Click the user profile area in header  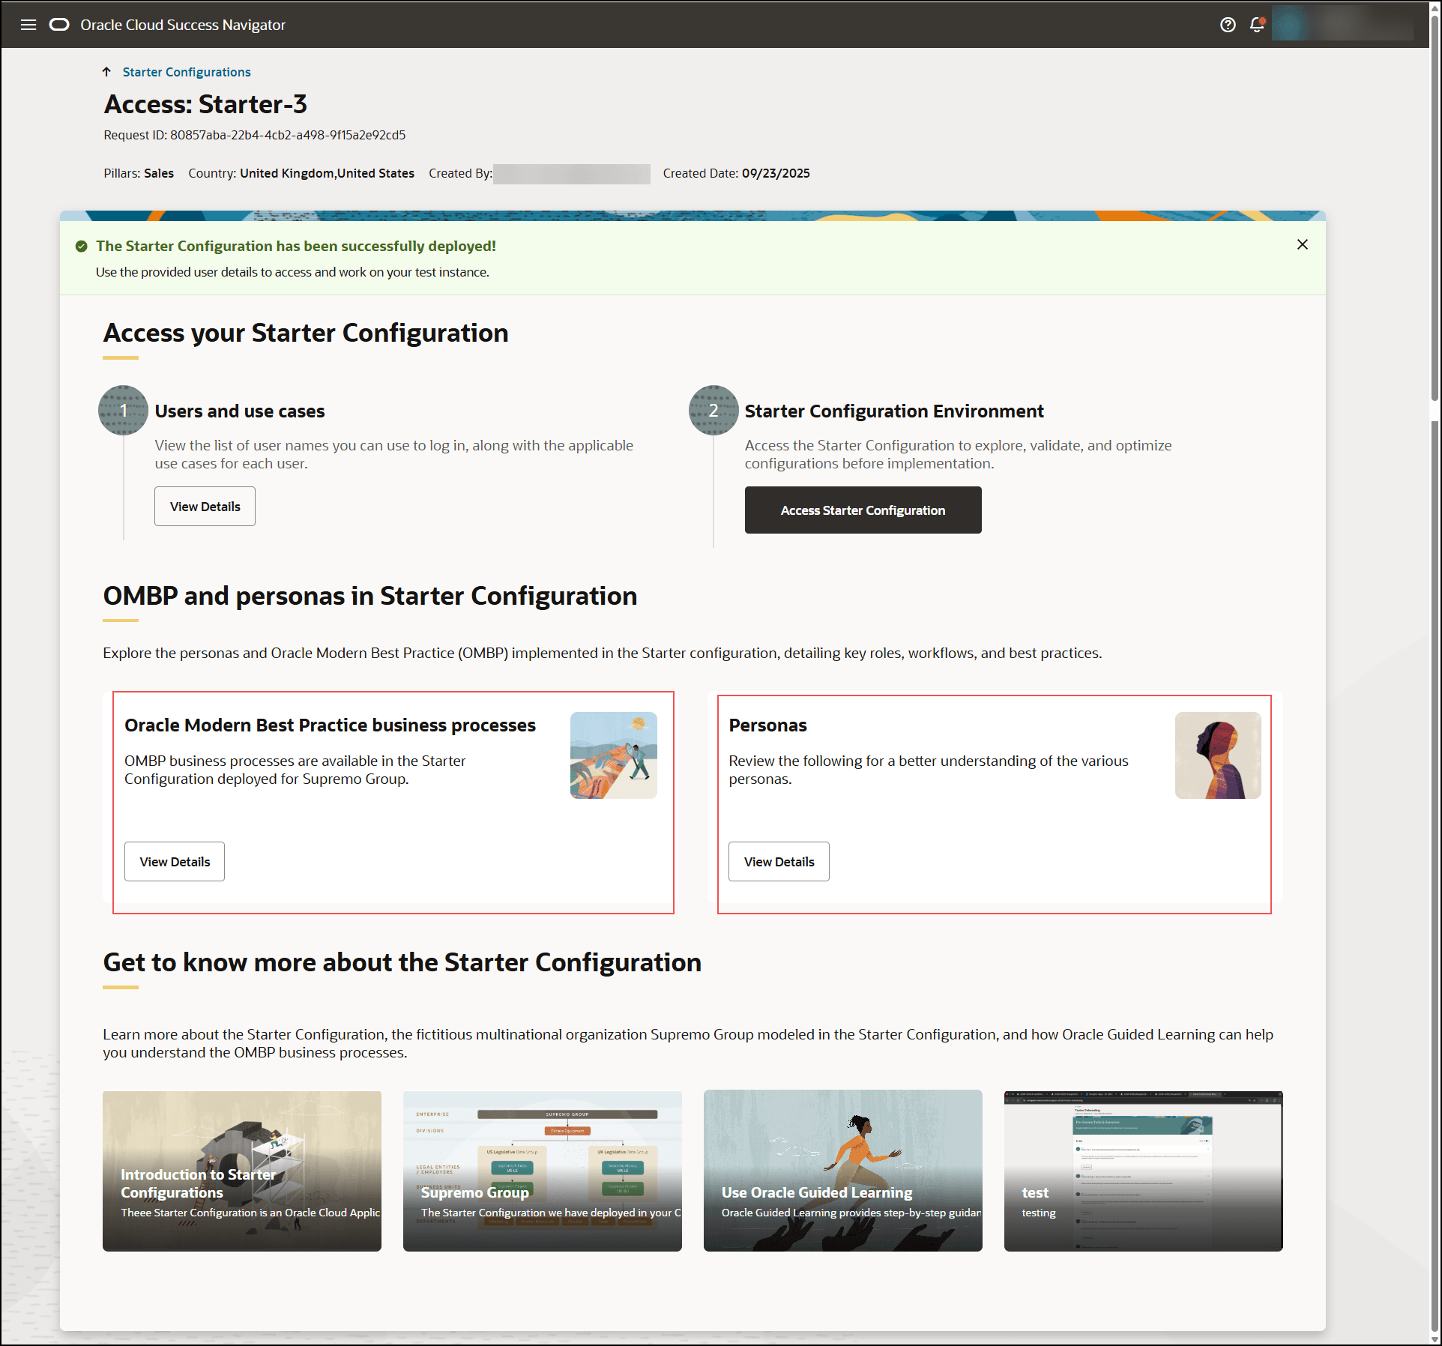click(x=1342, y=25)
